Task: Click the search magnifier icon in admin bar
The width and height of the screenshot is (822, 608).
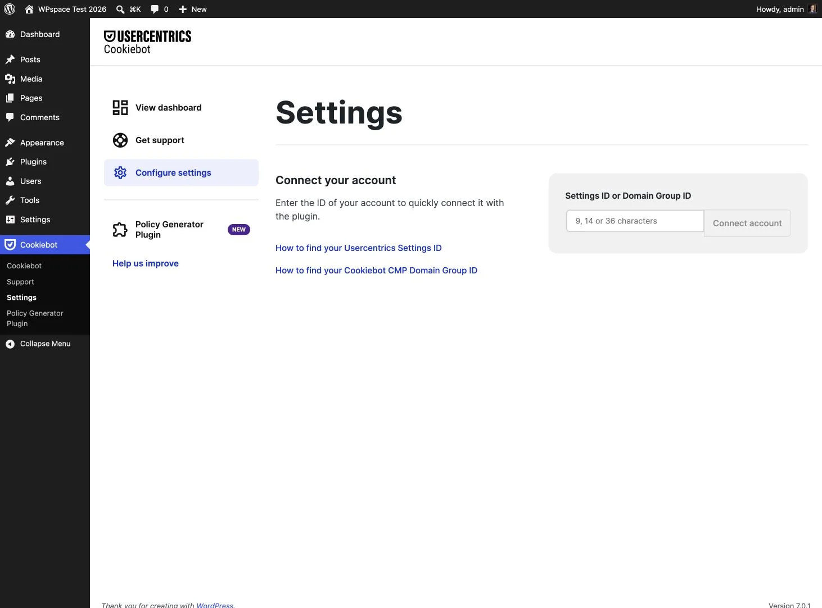Action: click(x=120, y=9)
